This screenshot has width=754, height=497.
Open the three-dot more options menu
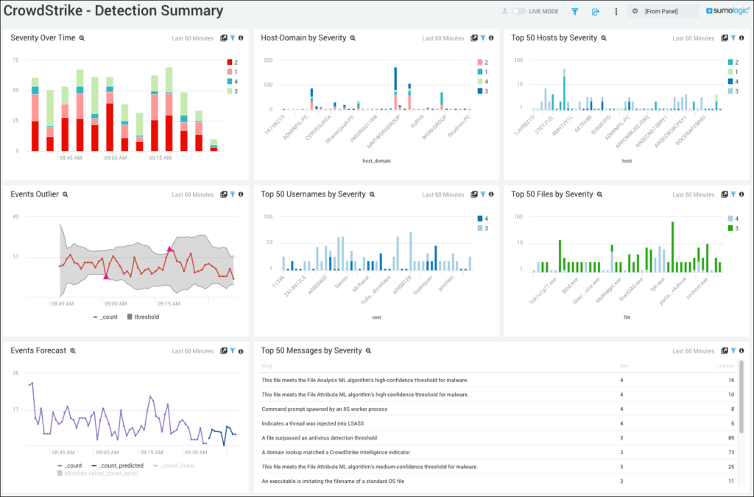(x=616, y=12)
